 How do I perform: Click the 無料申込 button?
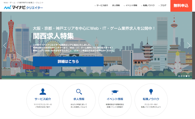181,6
